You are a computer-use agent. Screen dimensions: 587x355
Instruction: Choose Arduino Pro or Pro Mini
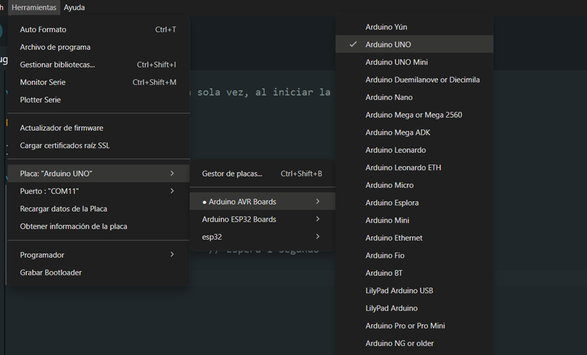(x=414, y=325)
